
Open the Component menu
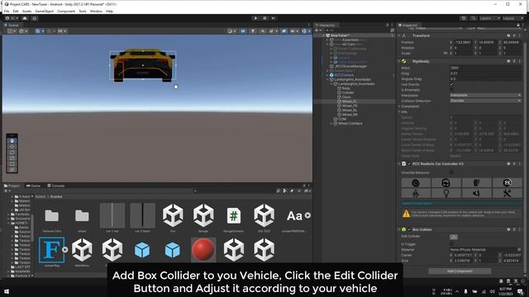pos(66,11)
